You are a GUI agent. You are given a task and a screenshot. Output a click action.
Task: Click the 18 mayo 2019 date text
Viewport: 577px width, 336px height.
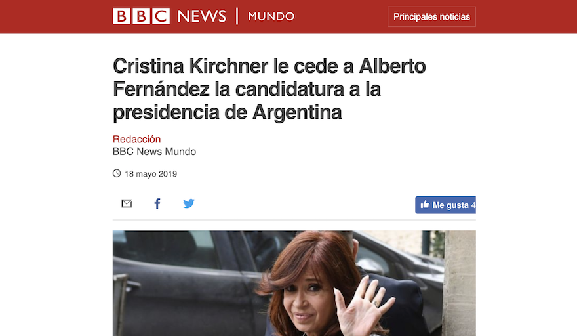[x=151, y=173]
